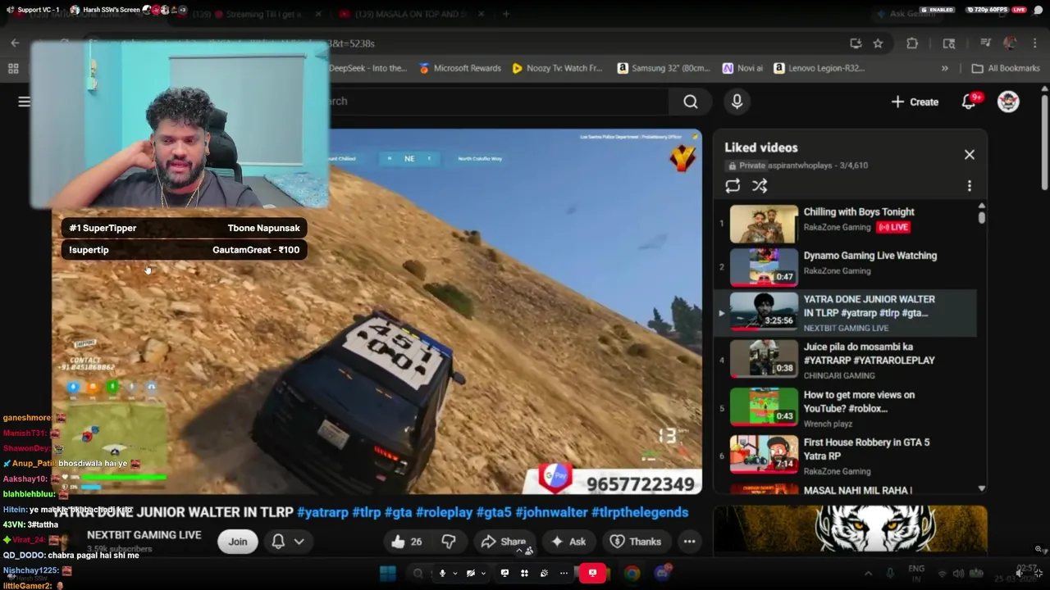The width and height of the screenshot is (1050, 590).
Task: Open the Lenovo Legion-R32 bookmark
Action: 819,69
